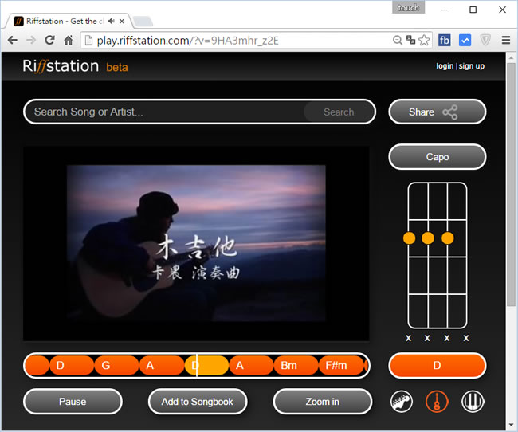Screen dimensions: 518x432
Task: Click the Riffstation tab favicon
Action: tap(18, 21)
